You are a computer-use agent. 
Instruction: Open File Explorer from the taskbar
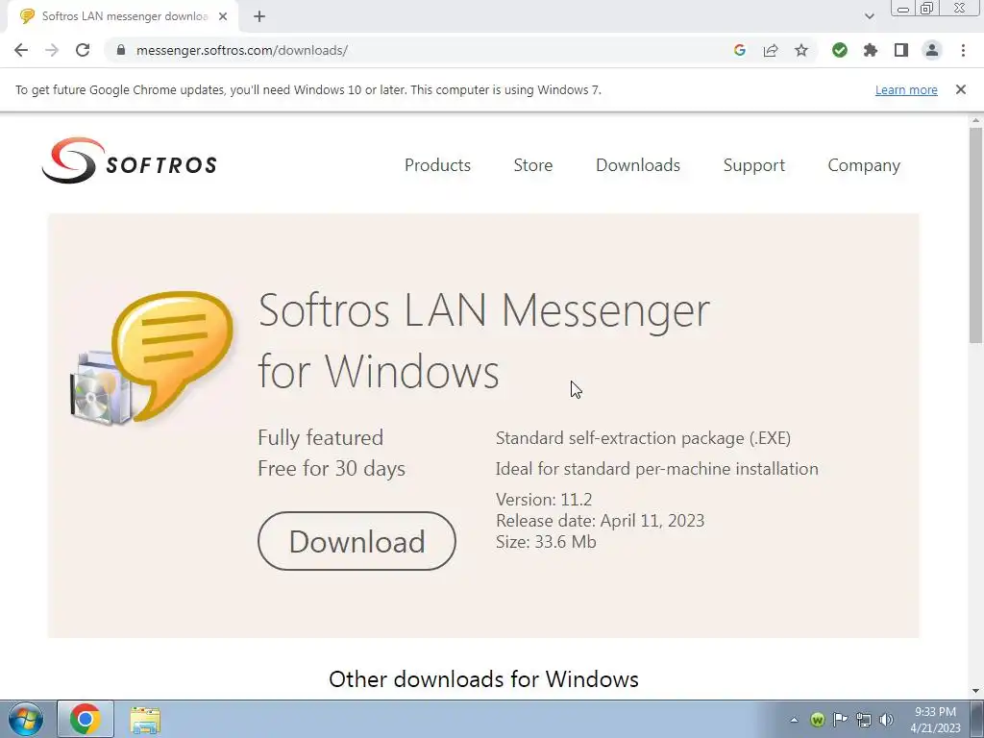[x=145, y=720]
